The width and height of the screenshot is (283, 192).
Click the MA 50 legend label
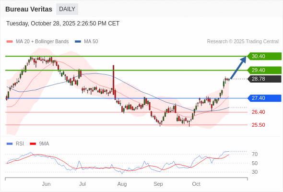pos(91,42)
